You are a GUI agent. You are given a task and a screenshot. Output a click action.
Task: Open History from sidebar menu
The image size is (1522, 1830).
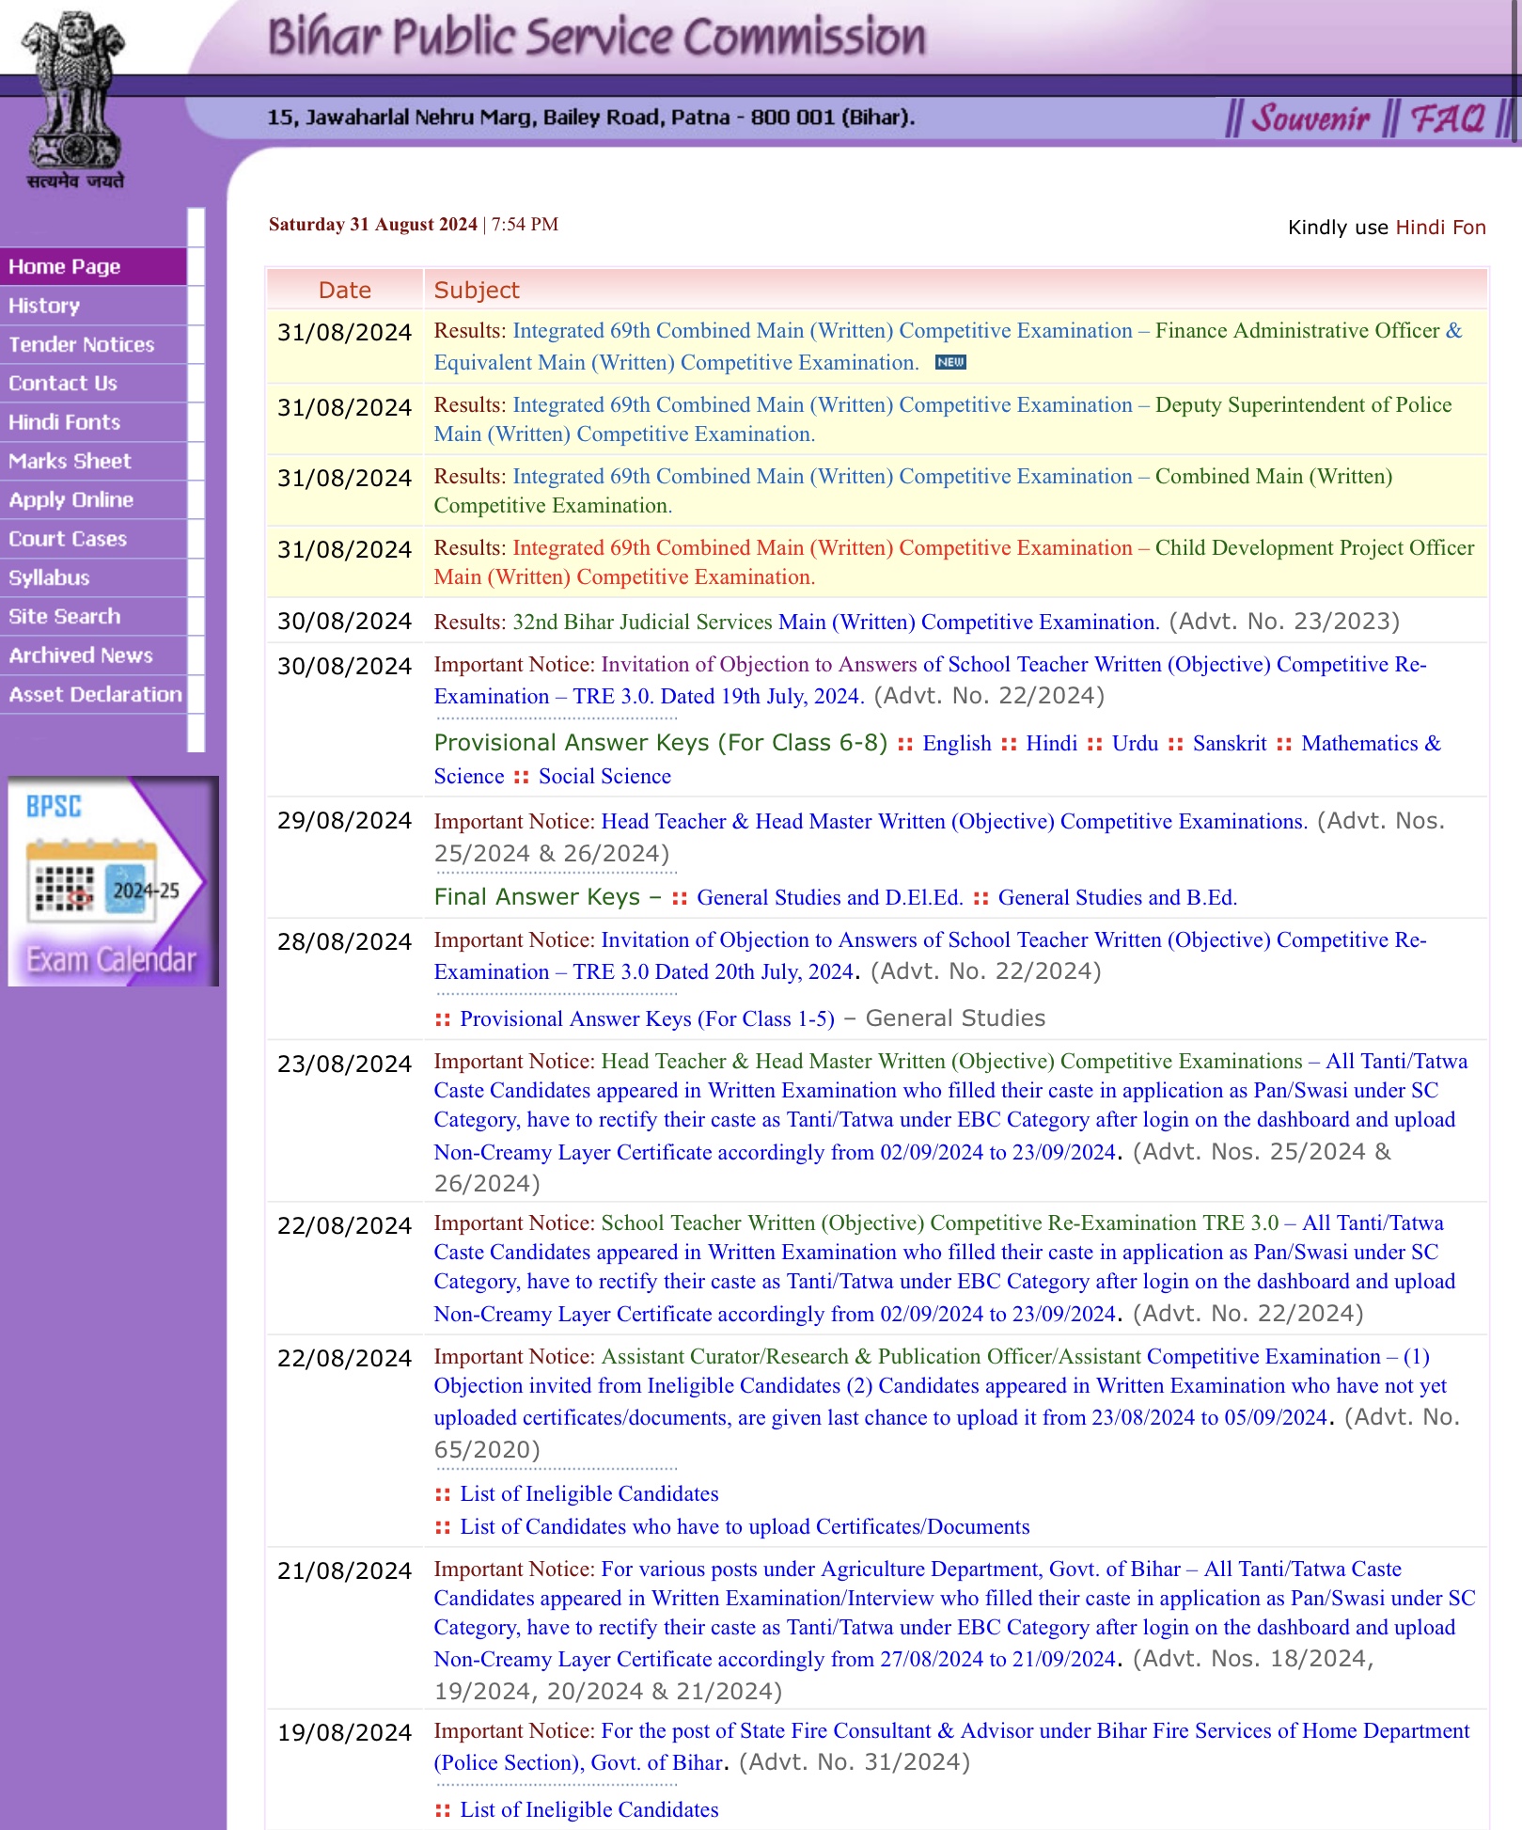coord(93,306)
